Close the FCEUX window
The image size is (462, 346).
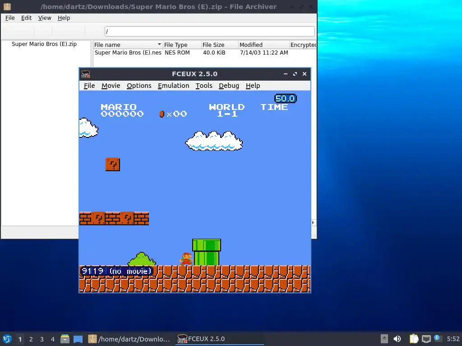tap(305, 74)
